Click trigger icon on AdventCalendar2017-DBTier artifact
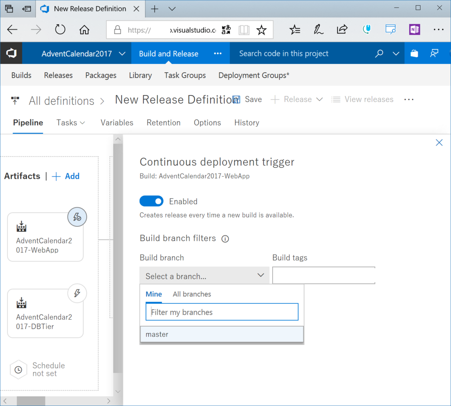The image size is (451, 406). (77, 293)
